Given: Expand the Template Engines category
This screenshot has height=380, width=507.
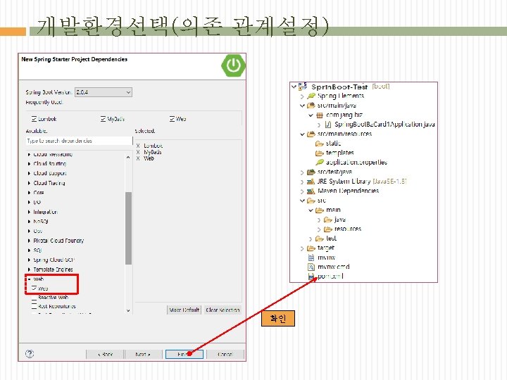Looking at the screenshot, I should click(29, 270).
